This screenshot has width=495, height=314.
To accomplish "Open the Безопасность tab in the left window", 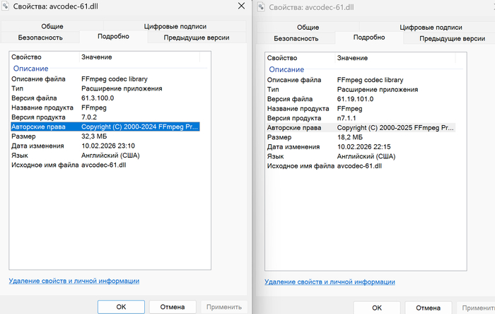I will click(x=40, y=37).
